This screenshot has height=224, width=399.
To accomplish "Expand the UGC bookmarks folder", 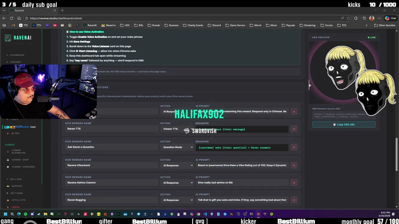I will pyautogui.click(x=125, y=25).
